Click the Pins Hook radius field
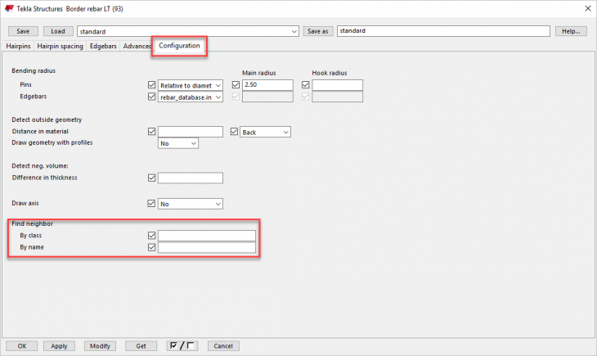This screenshot has height=356, width=597. pos(337,85)
